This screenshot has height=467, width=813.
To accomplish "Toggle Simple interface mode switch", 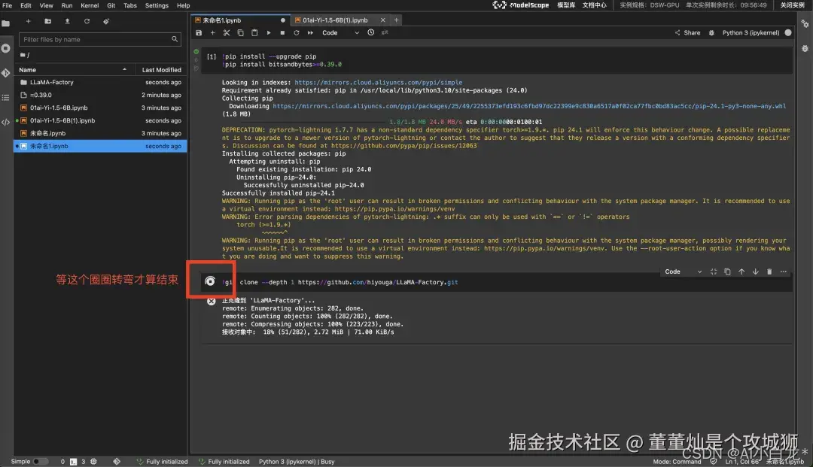I will [x=40, y=461].
